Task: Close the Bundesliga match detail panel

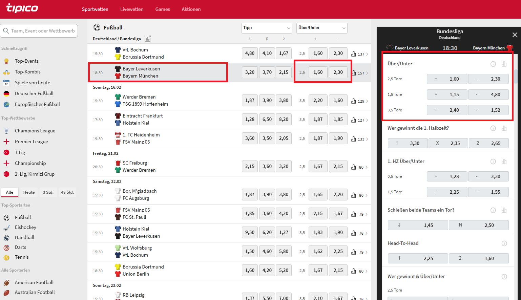Action: pyautogui.click(x=515, y=35)
